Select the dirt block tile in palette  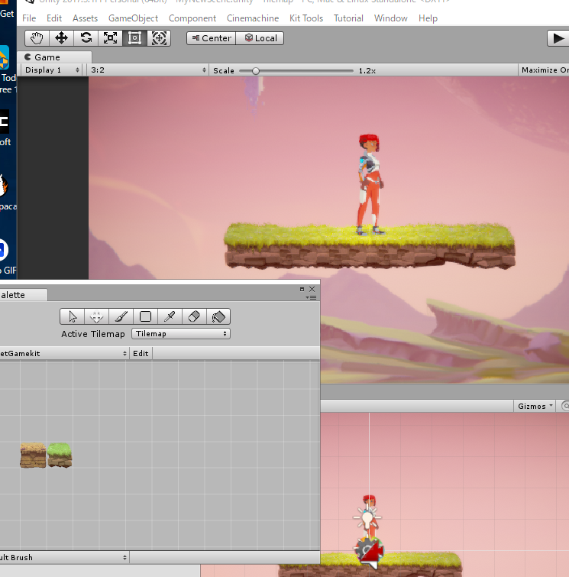click(x=33, y=455)
